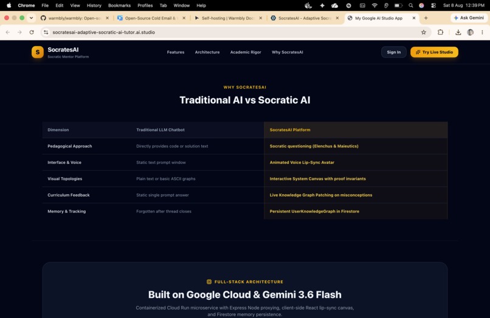Click the browser forward arrow
The image size is (490, 318).
point(19,32)
